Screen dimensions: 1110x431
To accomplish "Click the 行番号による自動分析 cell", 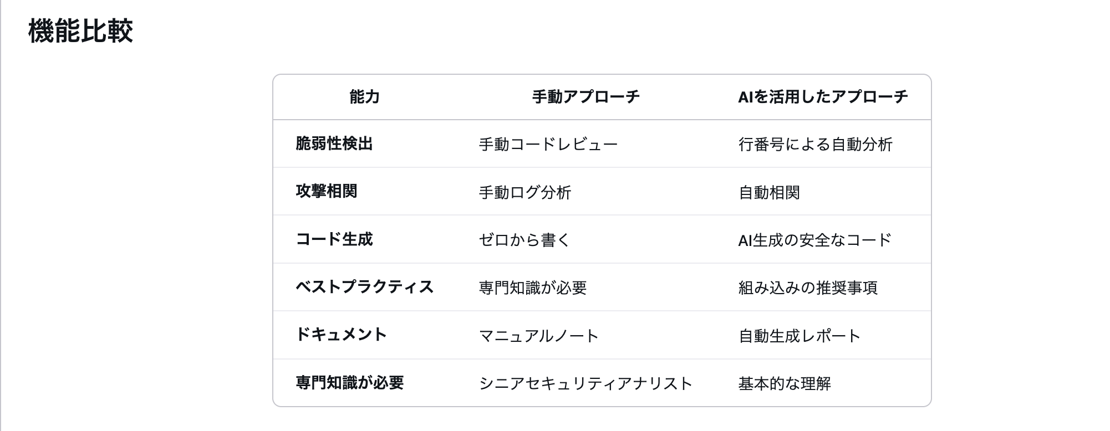I will pos(815,145).
